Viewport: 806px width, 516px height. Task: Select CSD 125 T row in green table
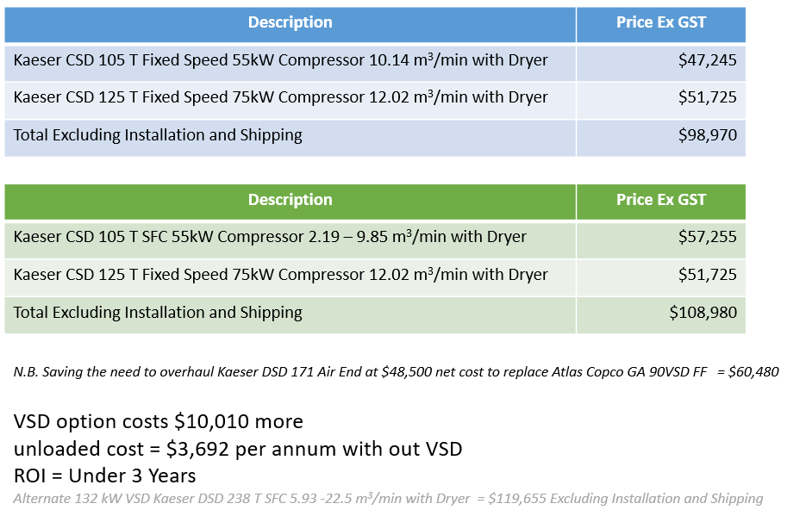(281, 275)
